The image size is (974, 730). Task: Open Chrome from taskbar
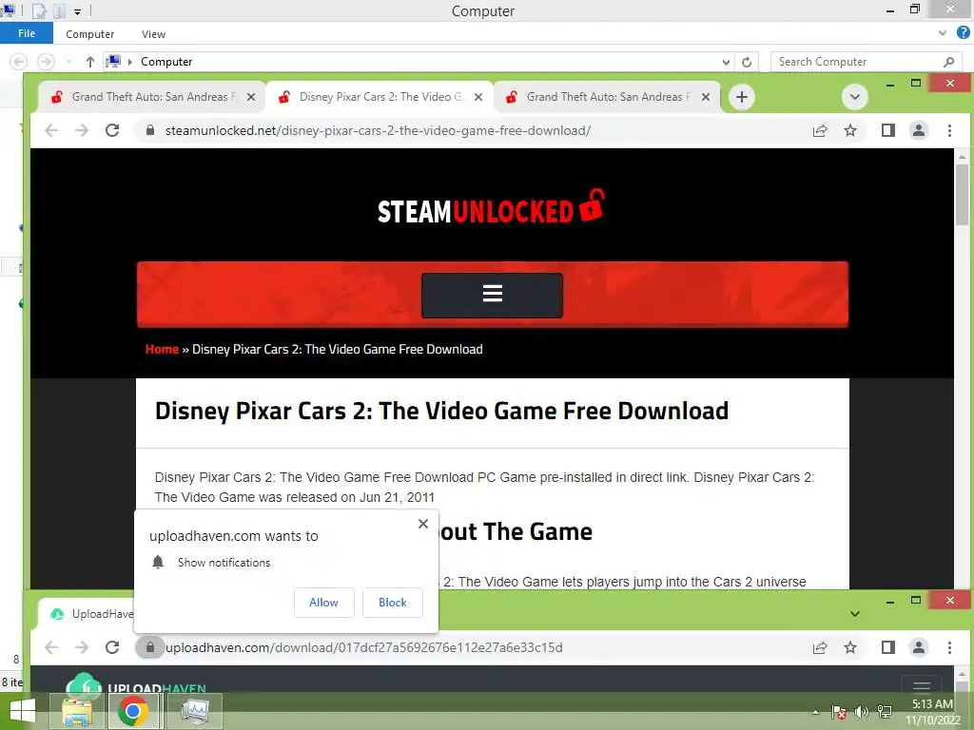(132, 711)
